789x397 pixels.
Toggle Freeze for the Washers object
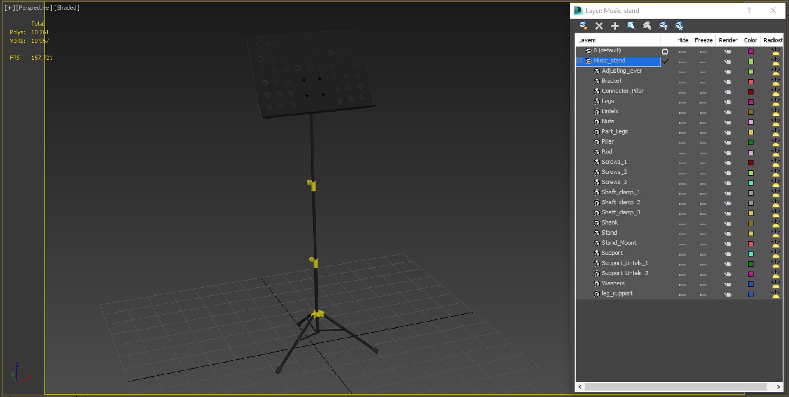pyautogui.click(x=703, y=285)
